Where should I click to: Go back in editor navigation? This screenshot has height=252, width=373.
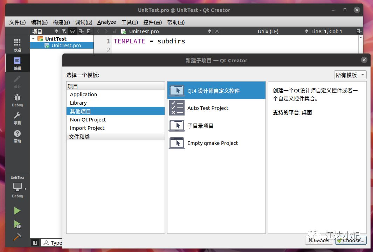pos(98,31)
